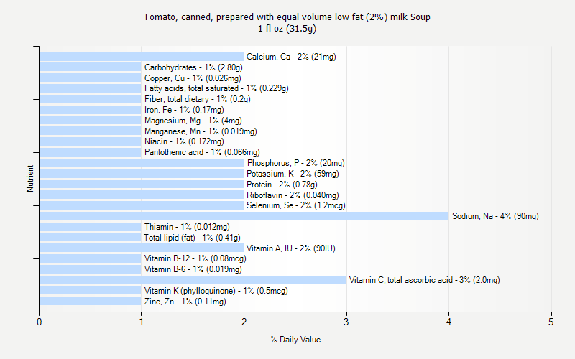
Task: Click the Sodium bar in the chart
Action: [244, 216]
